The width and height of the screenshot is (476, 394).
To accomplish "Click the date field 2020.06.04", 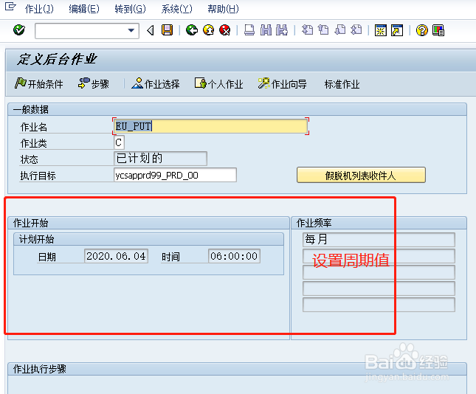I will tap(117, 256).
